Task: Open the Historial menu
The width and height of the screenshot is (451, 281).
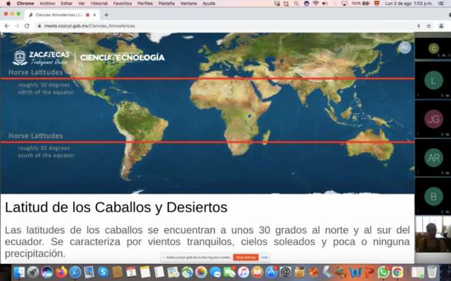Action: tap(99, 3)
